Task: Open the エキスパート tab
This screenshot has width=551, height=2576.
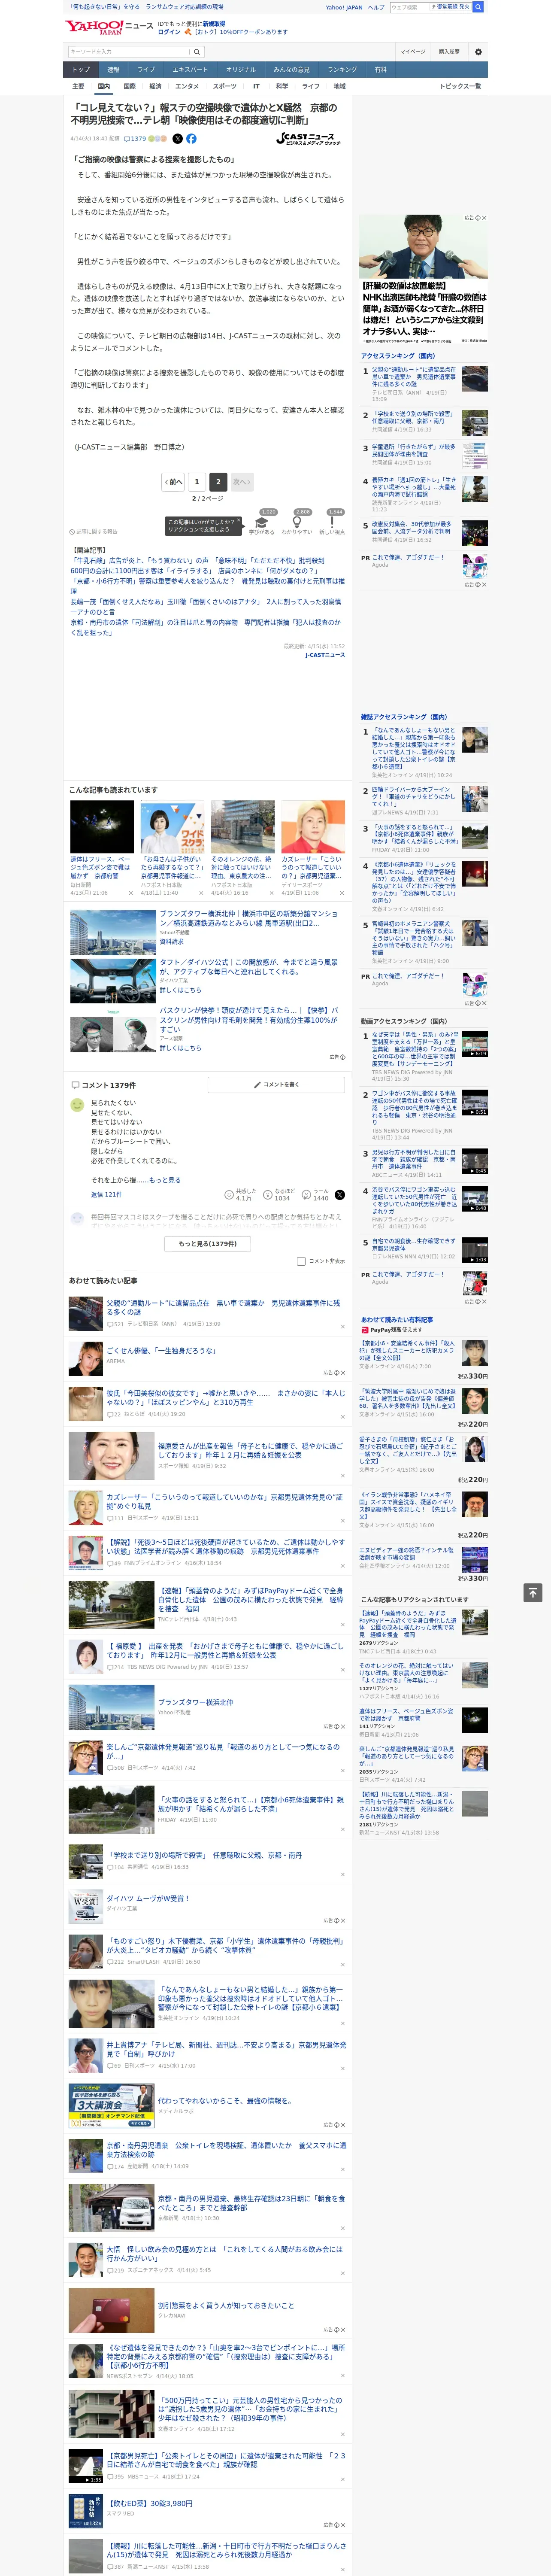Action: [x=190, y=70]
